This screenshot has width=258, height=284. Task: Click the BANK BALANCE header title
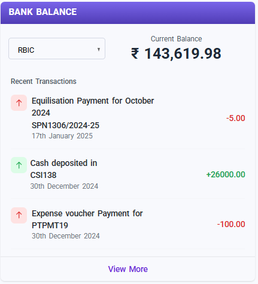click(43, 12)
